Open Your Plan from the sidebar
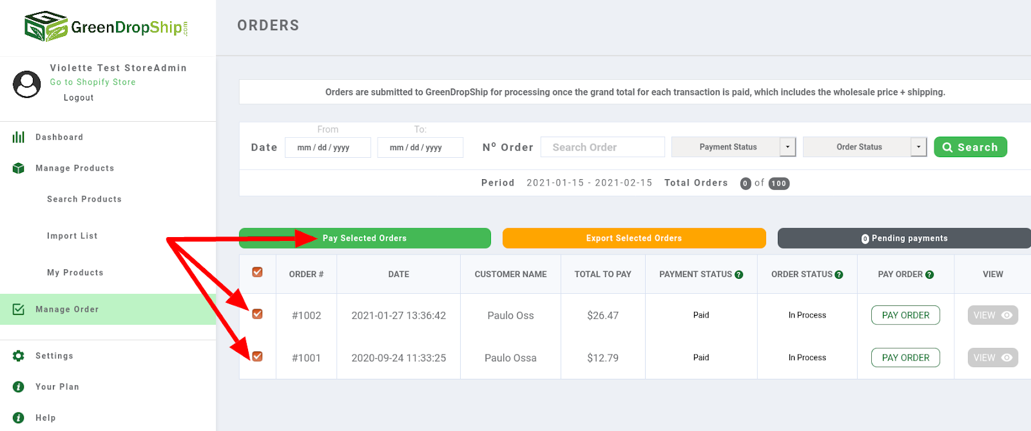 [57, 387]
